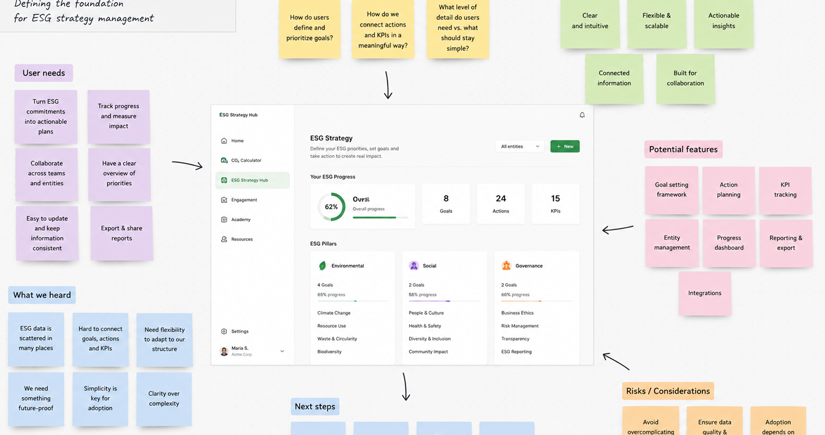Click the notification bell icon
This screenshot has height=435, width=825.
582,115
